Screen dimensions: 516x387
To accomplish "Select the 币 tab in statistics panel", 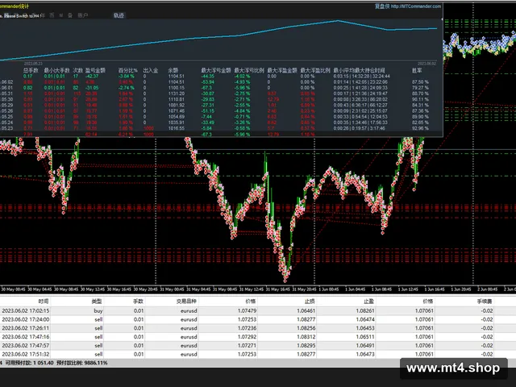I will point(52,15).
